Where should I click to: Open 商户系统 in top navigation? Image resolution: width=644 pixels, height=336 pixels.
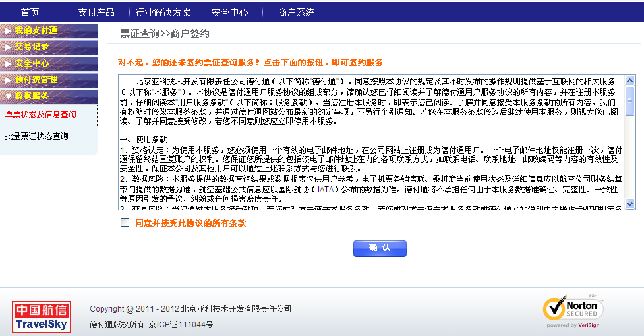click(296, 12)
